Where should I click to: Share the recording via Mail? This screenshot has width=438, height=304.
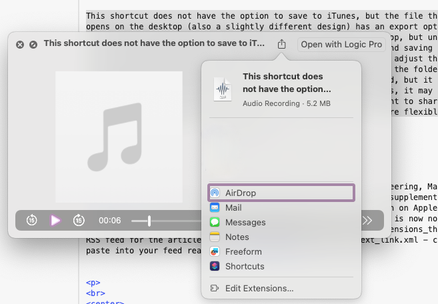[281, 207]
